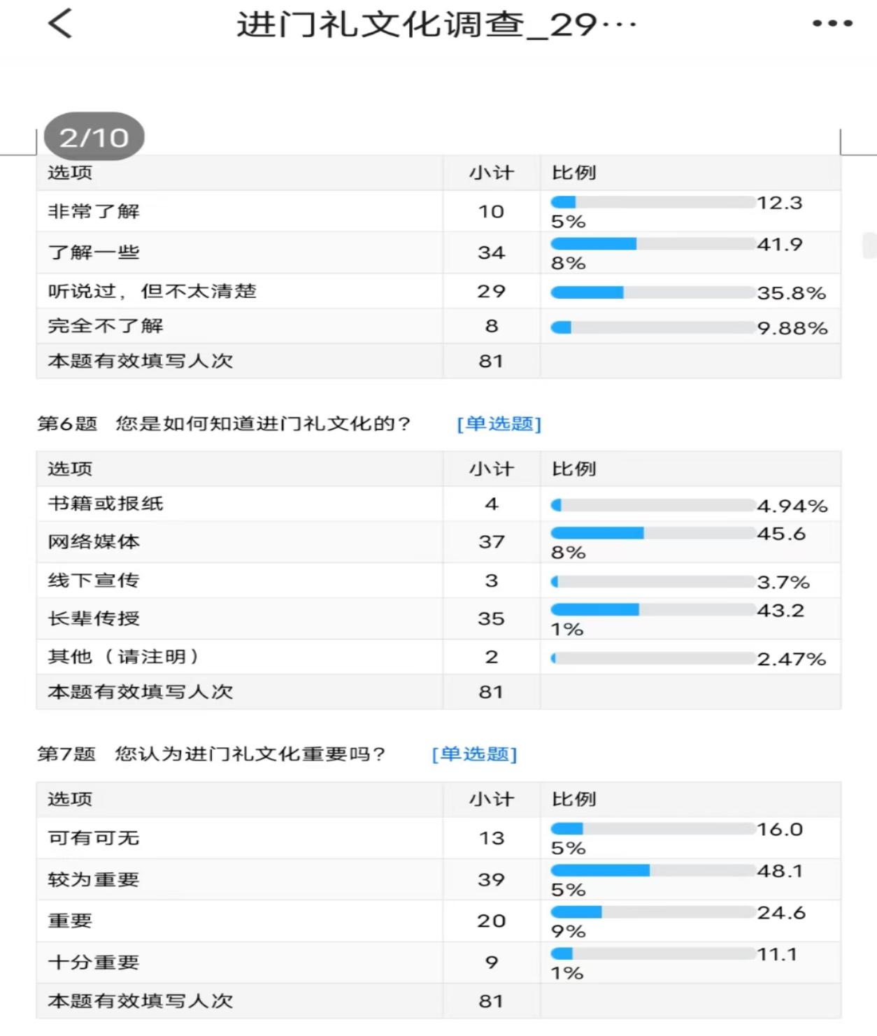Click the 了解一些 ratio bar

pyautogui.click(x=653, y=243)
